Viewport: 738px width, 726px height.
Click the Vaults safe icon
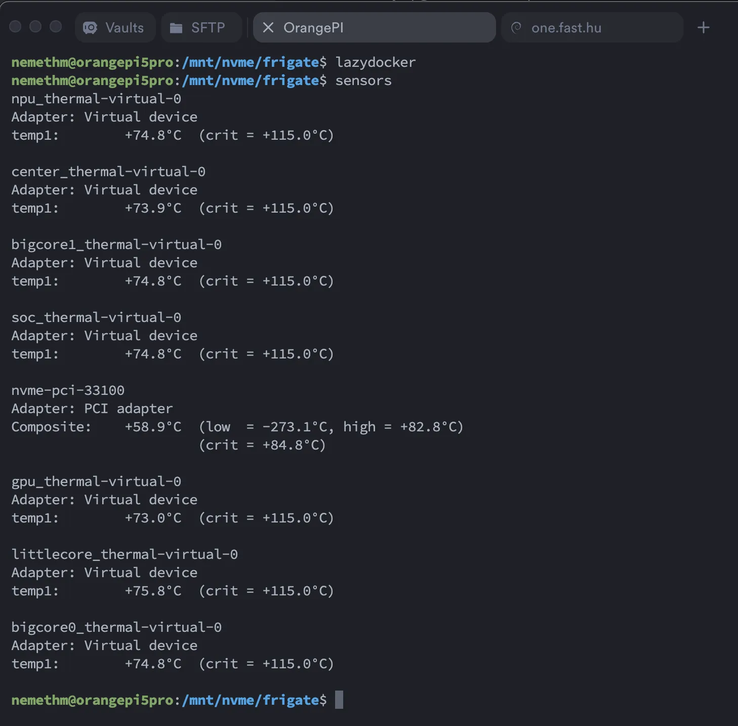(90, 28)
